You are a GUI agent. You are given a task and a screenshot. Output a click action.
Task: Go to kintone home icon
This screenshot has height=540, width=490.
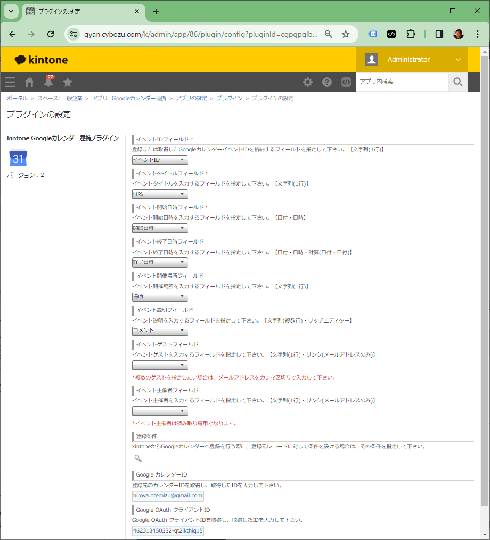click(29, 82)
